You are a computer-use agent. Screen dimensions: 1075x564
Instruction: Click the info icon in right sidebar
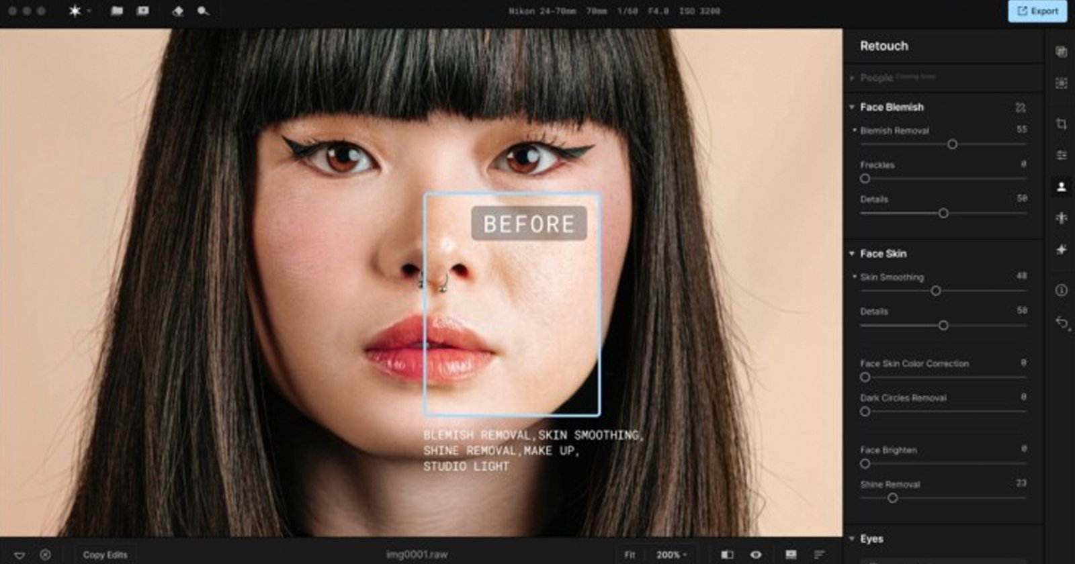pos(1062,290)
